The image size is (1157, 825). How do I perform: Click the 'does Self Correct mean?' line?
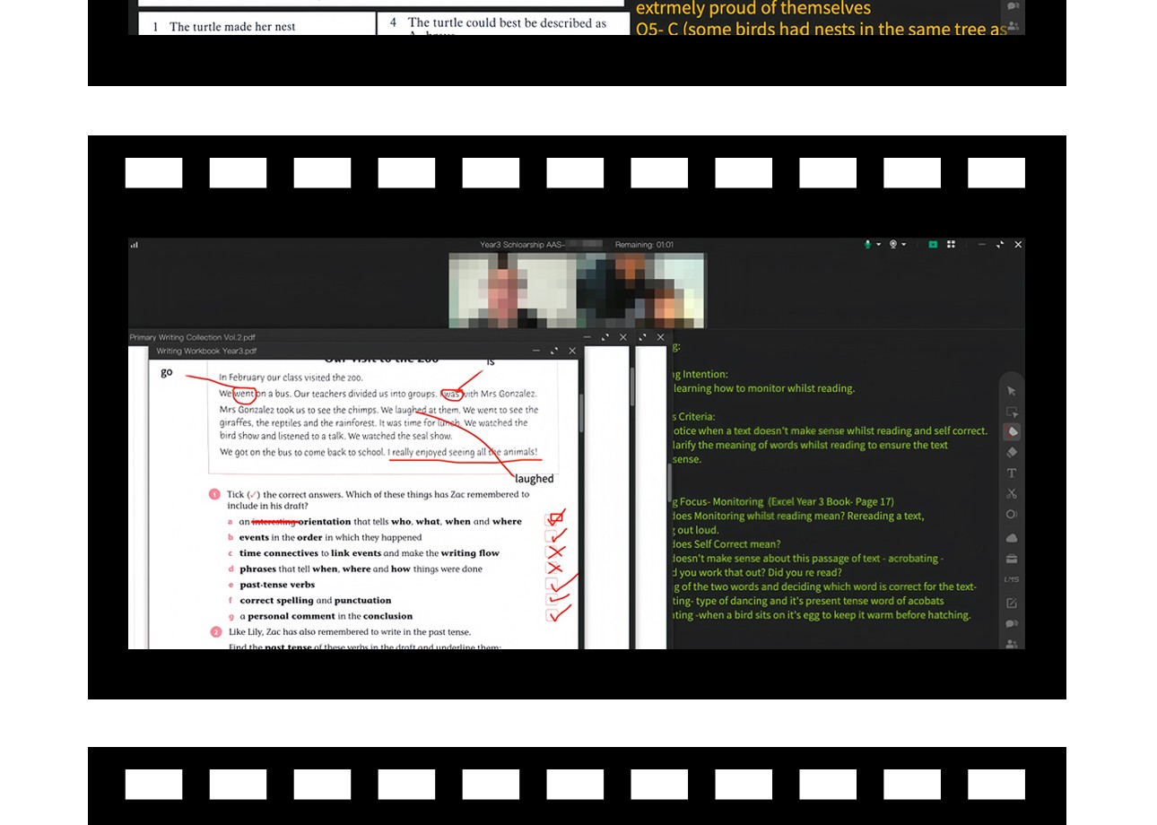point(726,544)
